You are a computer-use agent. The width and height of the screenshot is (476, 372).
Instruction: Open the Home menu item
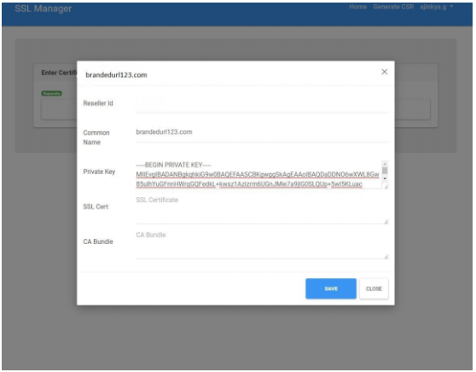click(357, 7)
